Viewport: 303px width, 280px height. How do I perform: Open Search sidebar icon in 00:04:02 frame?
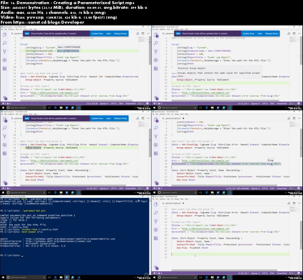(156, 43)
